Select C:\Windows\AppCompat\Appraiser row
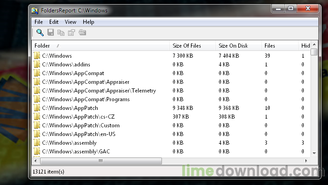Image resolution: width=328 pixels, height=185 pixels. coord(171,82)
